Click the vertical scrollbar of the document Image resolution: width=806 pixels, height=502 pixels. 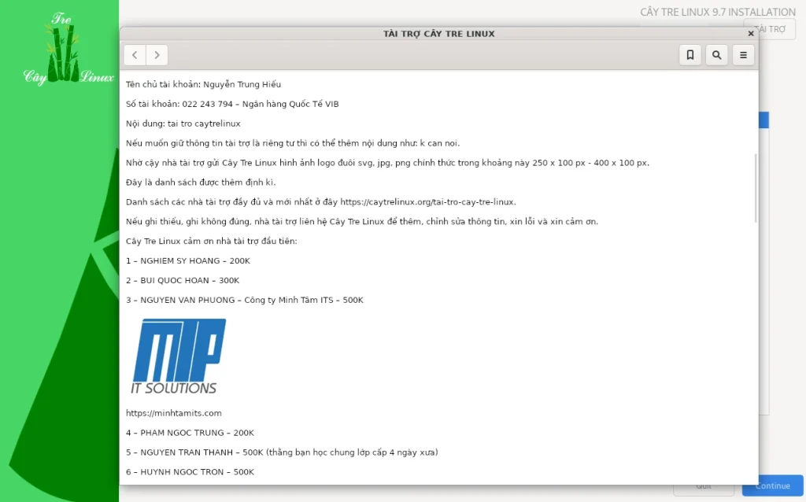coord(756,189)
